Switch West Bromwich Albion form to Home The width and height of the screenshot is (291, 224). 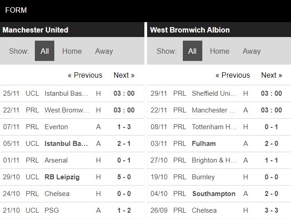(219, 51)
